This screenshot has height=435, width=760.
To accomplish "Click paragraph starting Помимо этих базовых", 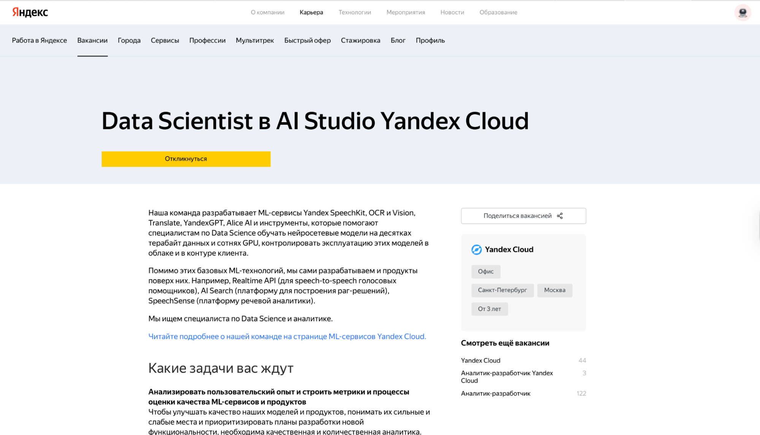I will pyautogui.click(x=283, y=286).
